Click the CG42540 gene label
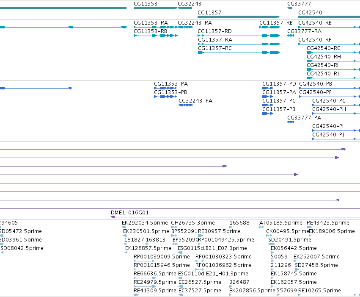 [x=310, y=12]
